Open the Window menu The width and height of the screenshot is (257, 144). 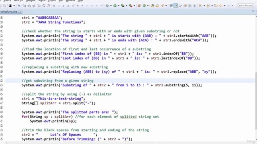point(70,1)
